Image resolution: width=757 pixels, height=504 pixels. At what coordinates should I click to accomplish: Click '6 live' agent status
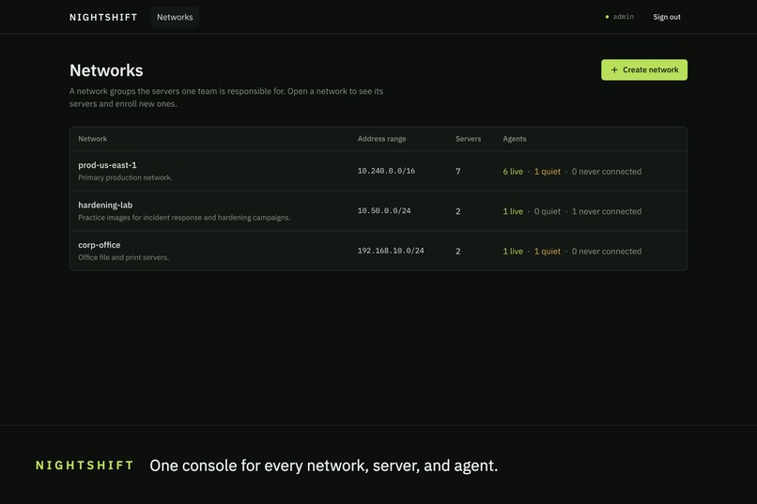click(x=513, y=171)
